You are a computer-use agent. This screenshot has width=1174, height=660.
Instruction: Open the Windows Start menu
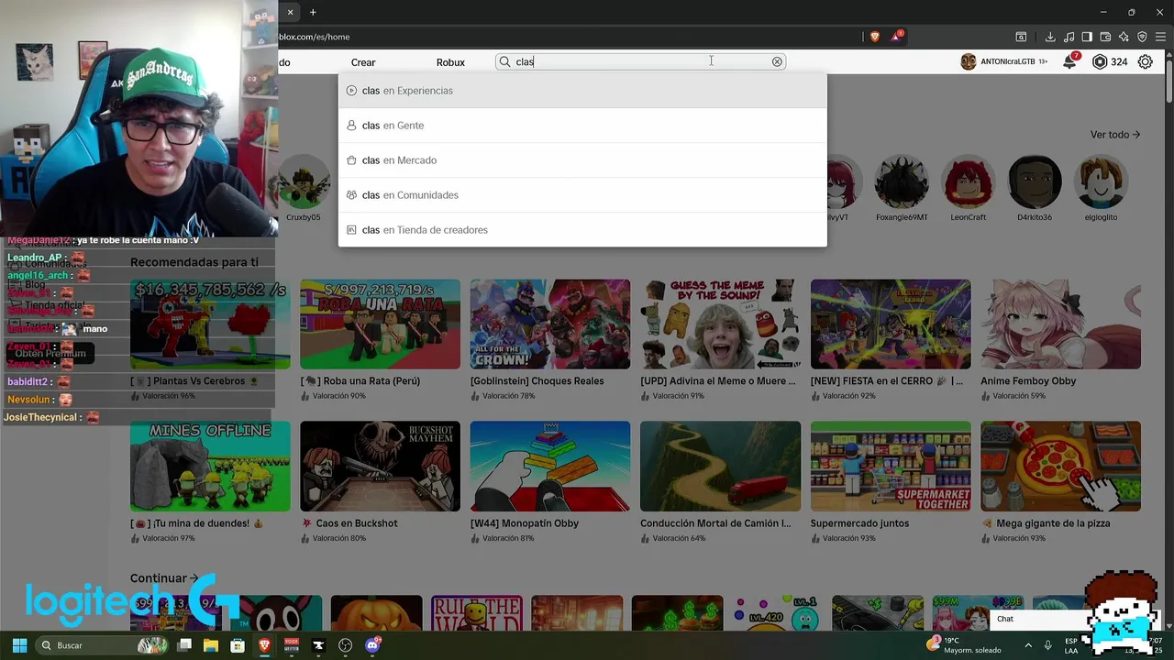pos(19,645)
